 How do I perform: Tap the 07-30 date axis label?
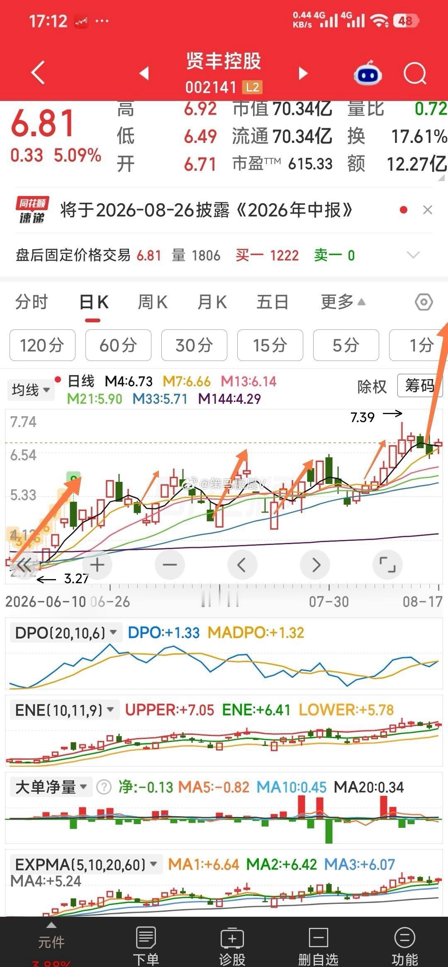(x=329, y=601)
